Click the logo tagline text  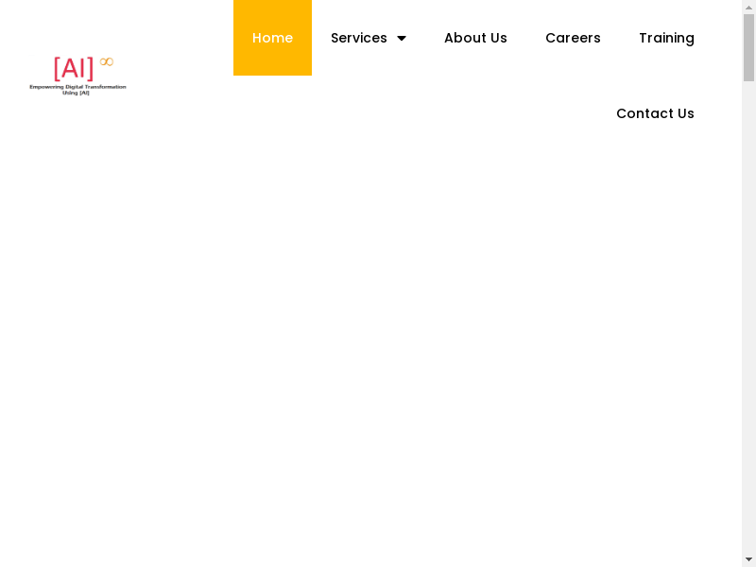tap(77, 90)
